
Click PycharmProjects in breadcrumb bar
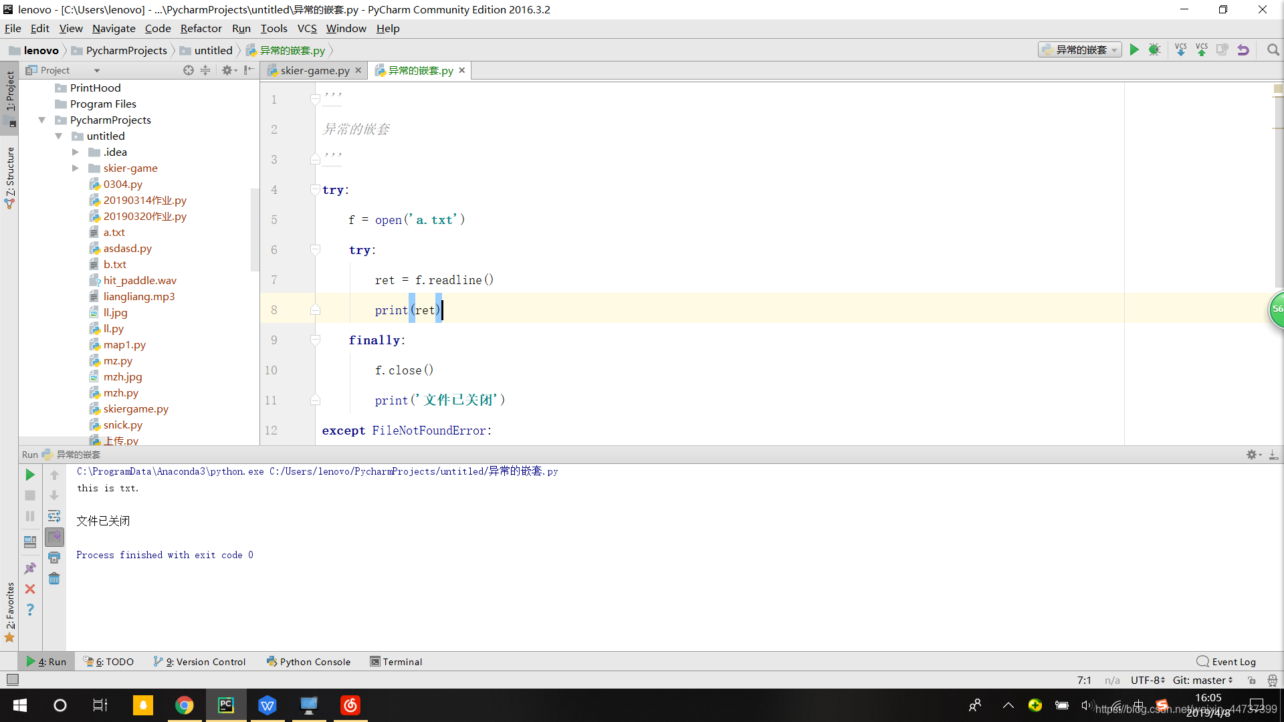(126, 50)
